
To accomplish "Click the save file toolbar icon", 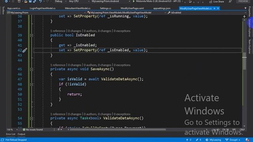I will coord(30,1).
